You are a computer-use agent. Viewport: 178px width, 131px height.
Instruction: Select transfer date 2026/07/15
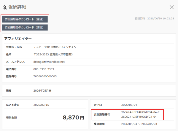tap(41, 105)
